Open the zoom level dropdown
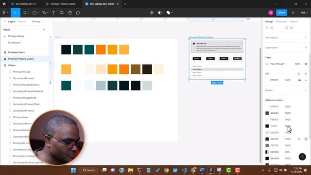This screenshot has height=175, width=311. [x=304, y=13]
